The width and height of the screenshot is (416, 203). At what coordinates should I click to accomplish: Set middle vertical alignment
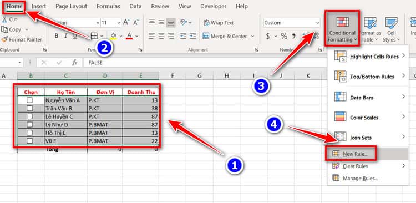coord(161,22)
